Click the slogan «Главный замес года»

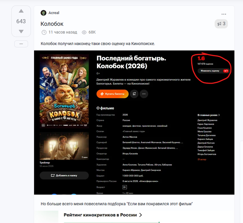point(134,132)
